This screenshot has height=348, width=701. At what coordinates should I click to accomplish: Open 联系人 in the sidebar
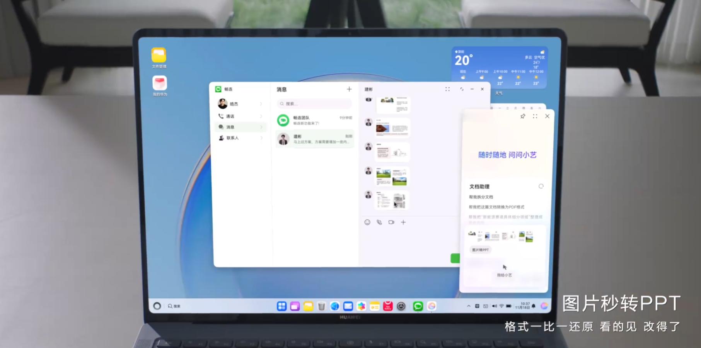click(240, 138)
